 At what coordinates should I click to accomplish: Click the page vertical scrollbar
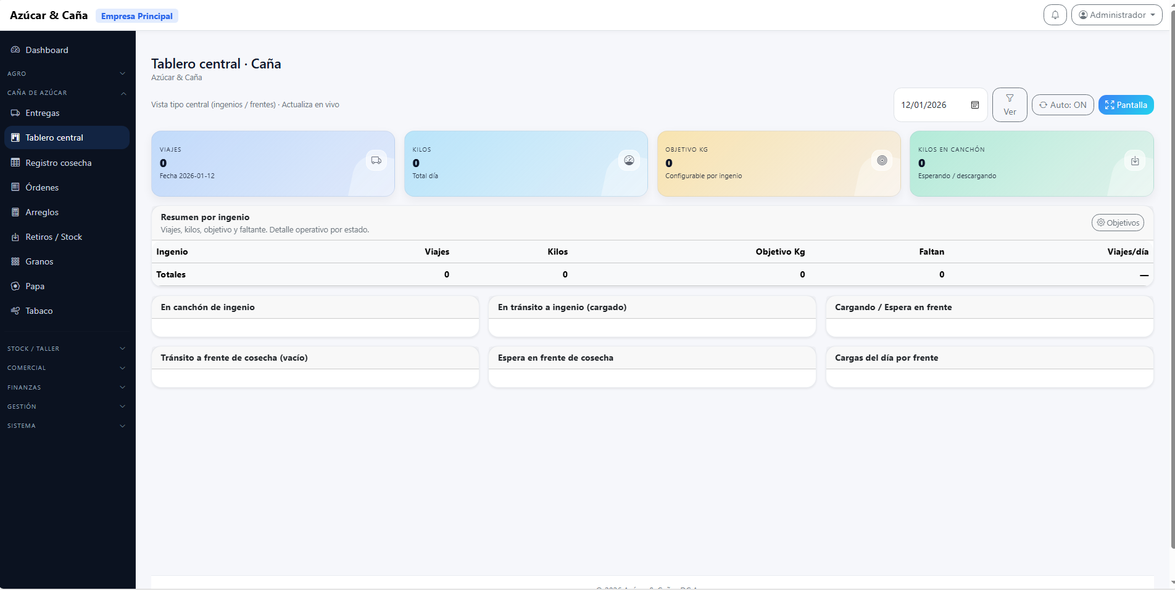(x=1172, y=277)
